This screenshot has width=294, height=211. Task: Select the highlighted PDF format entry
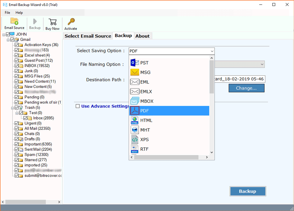point(169,111)
